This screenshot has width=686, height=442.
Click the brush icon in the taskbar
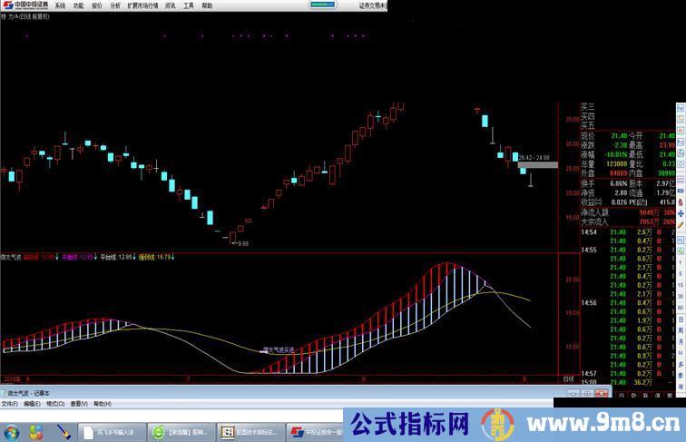64,432
